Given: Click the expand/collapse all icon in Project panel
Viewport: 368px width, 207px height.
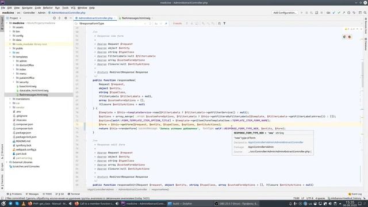Looking at the screenshot, I should coord(60,18).
